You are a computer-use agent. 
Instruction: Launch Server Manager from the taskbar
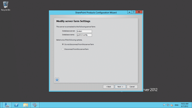(x=7, y=105)
